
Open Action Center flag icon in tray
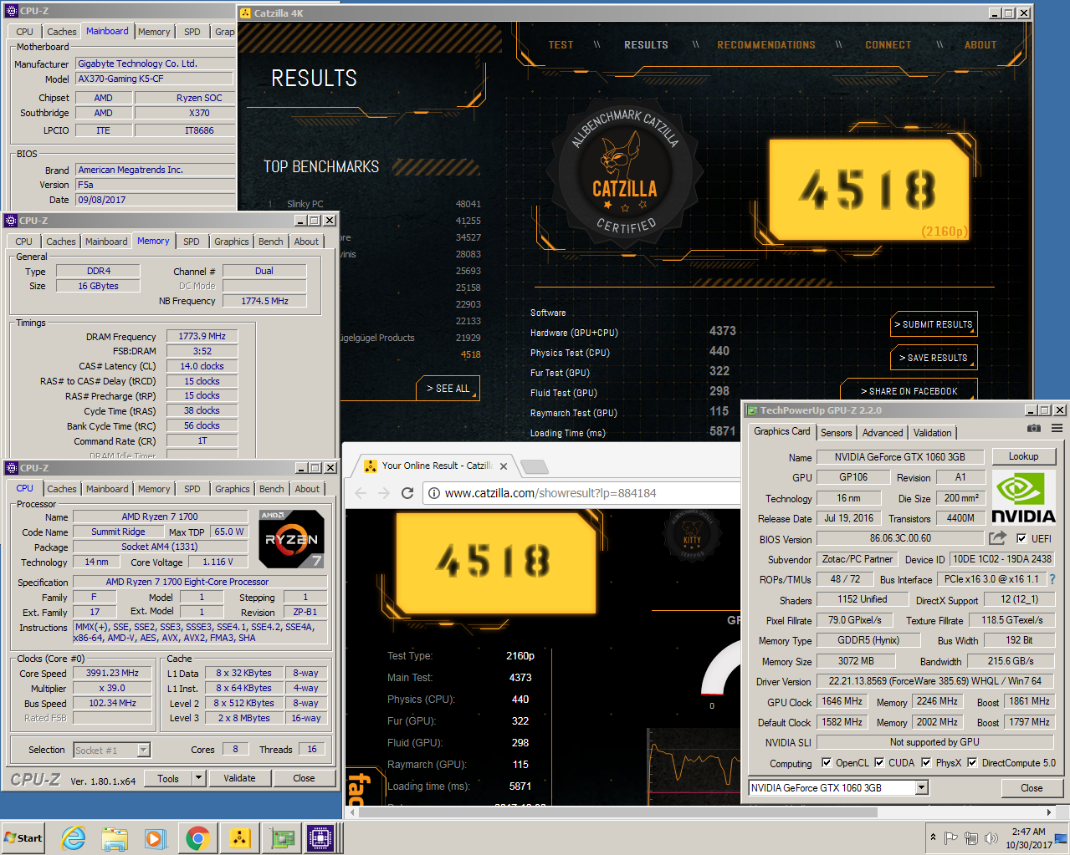tap(951, 837)
